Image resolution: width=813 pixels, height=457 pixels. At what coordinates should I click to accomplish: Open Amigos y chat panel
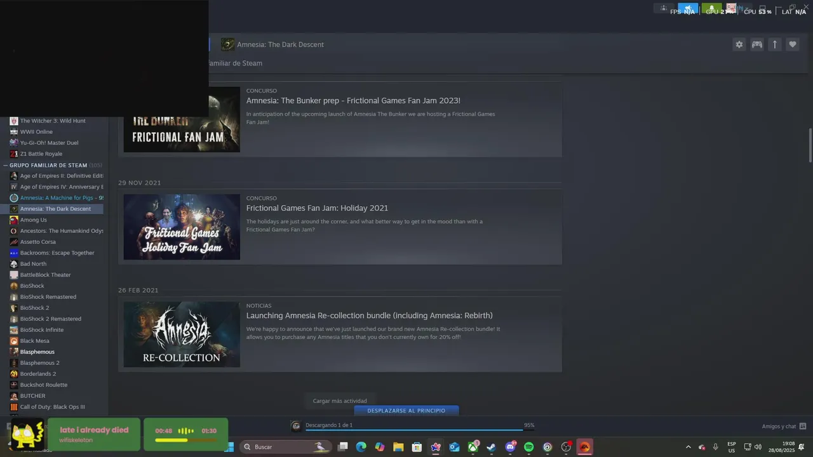[784, 427]
